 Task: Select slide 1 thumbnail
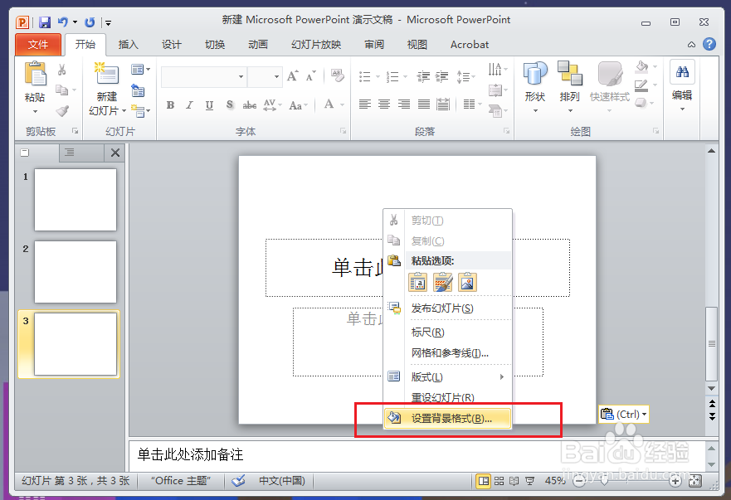point(75,200)
